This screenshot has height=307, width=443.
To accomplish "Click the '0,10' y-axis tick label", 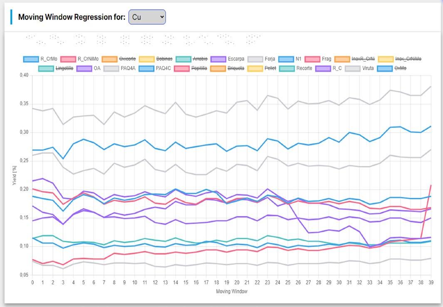I will click(24, 246).
